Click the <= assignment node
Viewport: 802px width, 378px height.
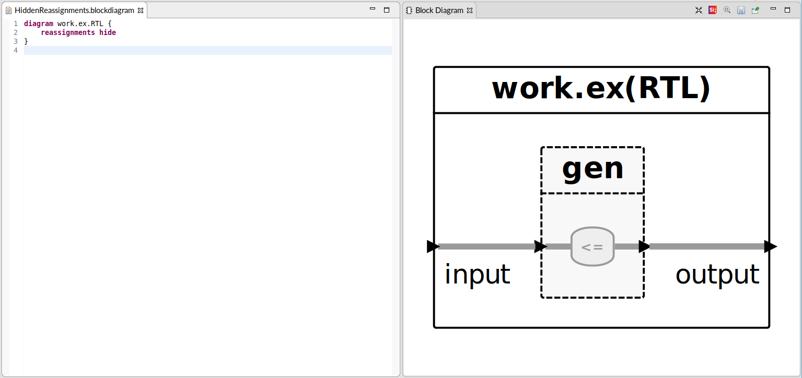(x=592, y=246)
